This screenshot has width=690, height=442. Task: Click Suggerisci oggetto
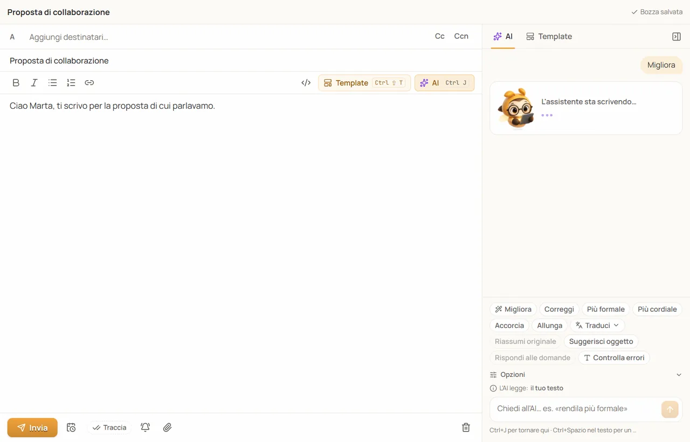tap(601, 341)
